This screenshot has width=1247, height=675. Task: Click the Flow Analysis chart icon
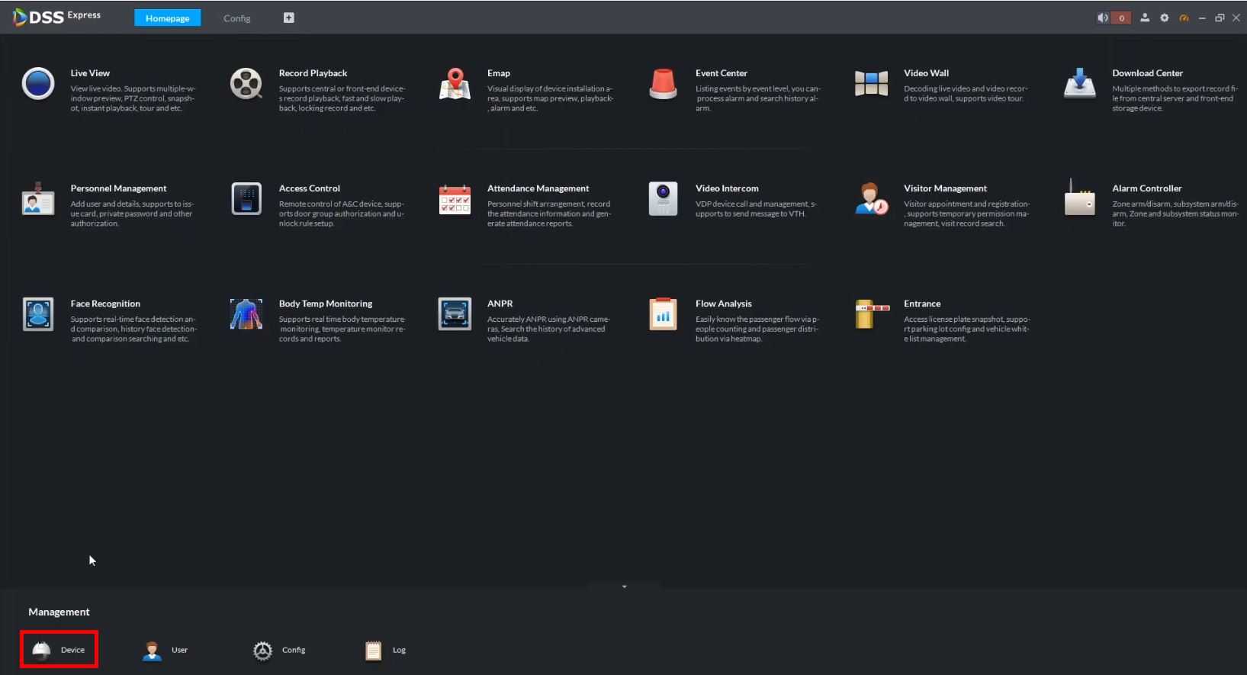click(x=663, y=314)
